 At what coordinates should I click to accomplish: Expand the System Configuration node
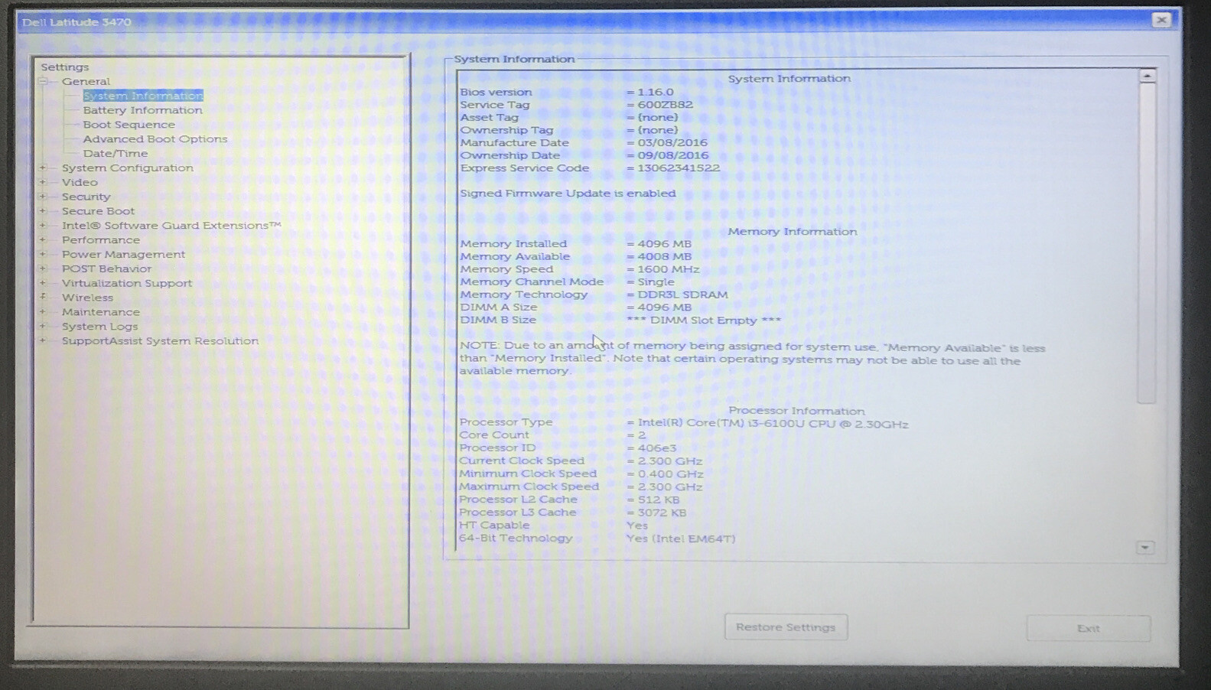pos(44,168)
